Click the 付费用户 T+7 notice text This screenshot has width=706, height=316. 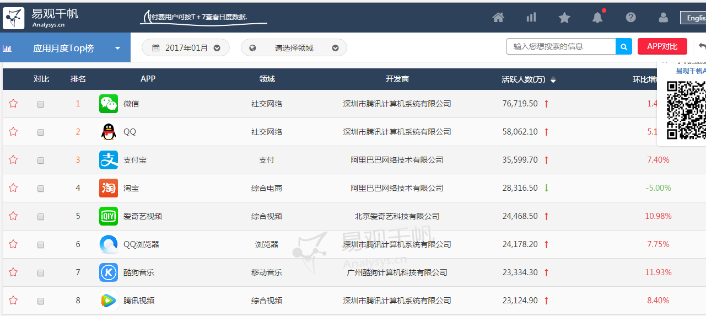197,17
